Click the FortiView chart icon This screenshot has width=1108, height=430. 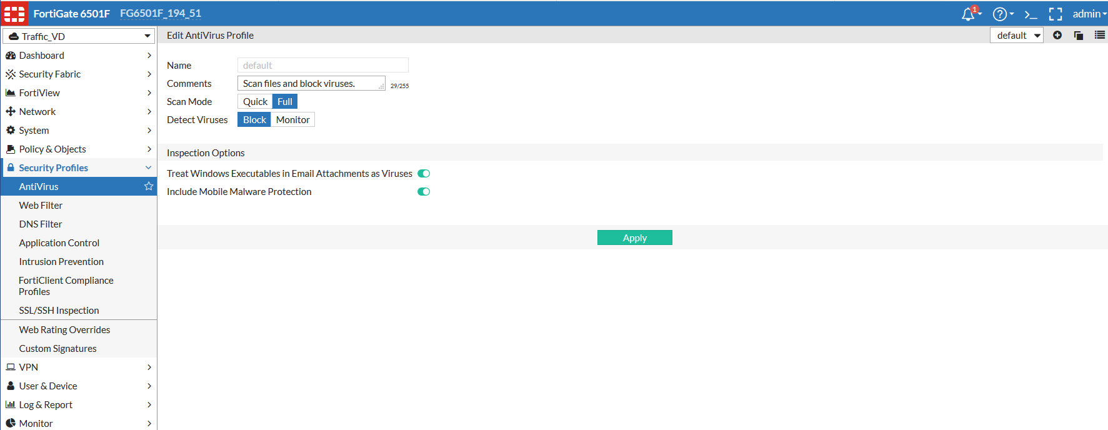point(11,93)
